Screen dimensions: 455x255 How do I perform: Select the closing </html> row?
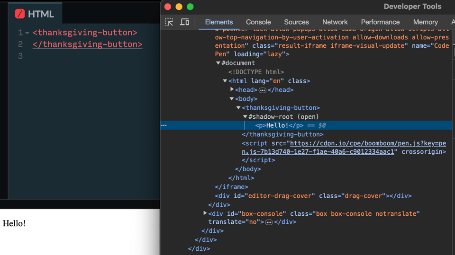(x=241, y=178)
